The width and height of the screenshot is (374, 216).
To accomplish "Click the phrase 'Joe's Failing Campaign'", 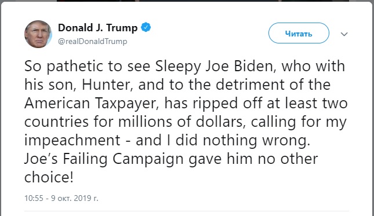I will click(x=104, y=159).
